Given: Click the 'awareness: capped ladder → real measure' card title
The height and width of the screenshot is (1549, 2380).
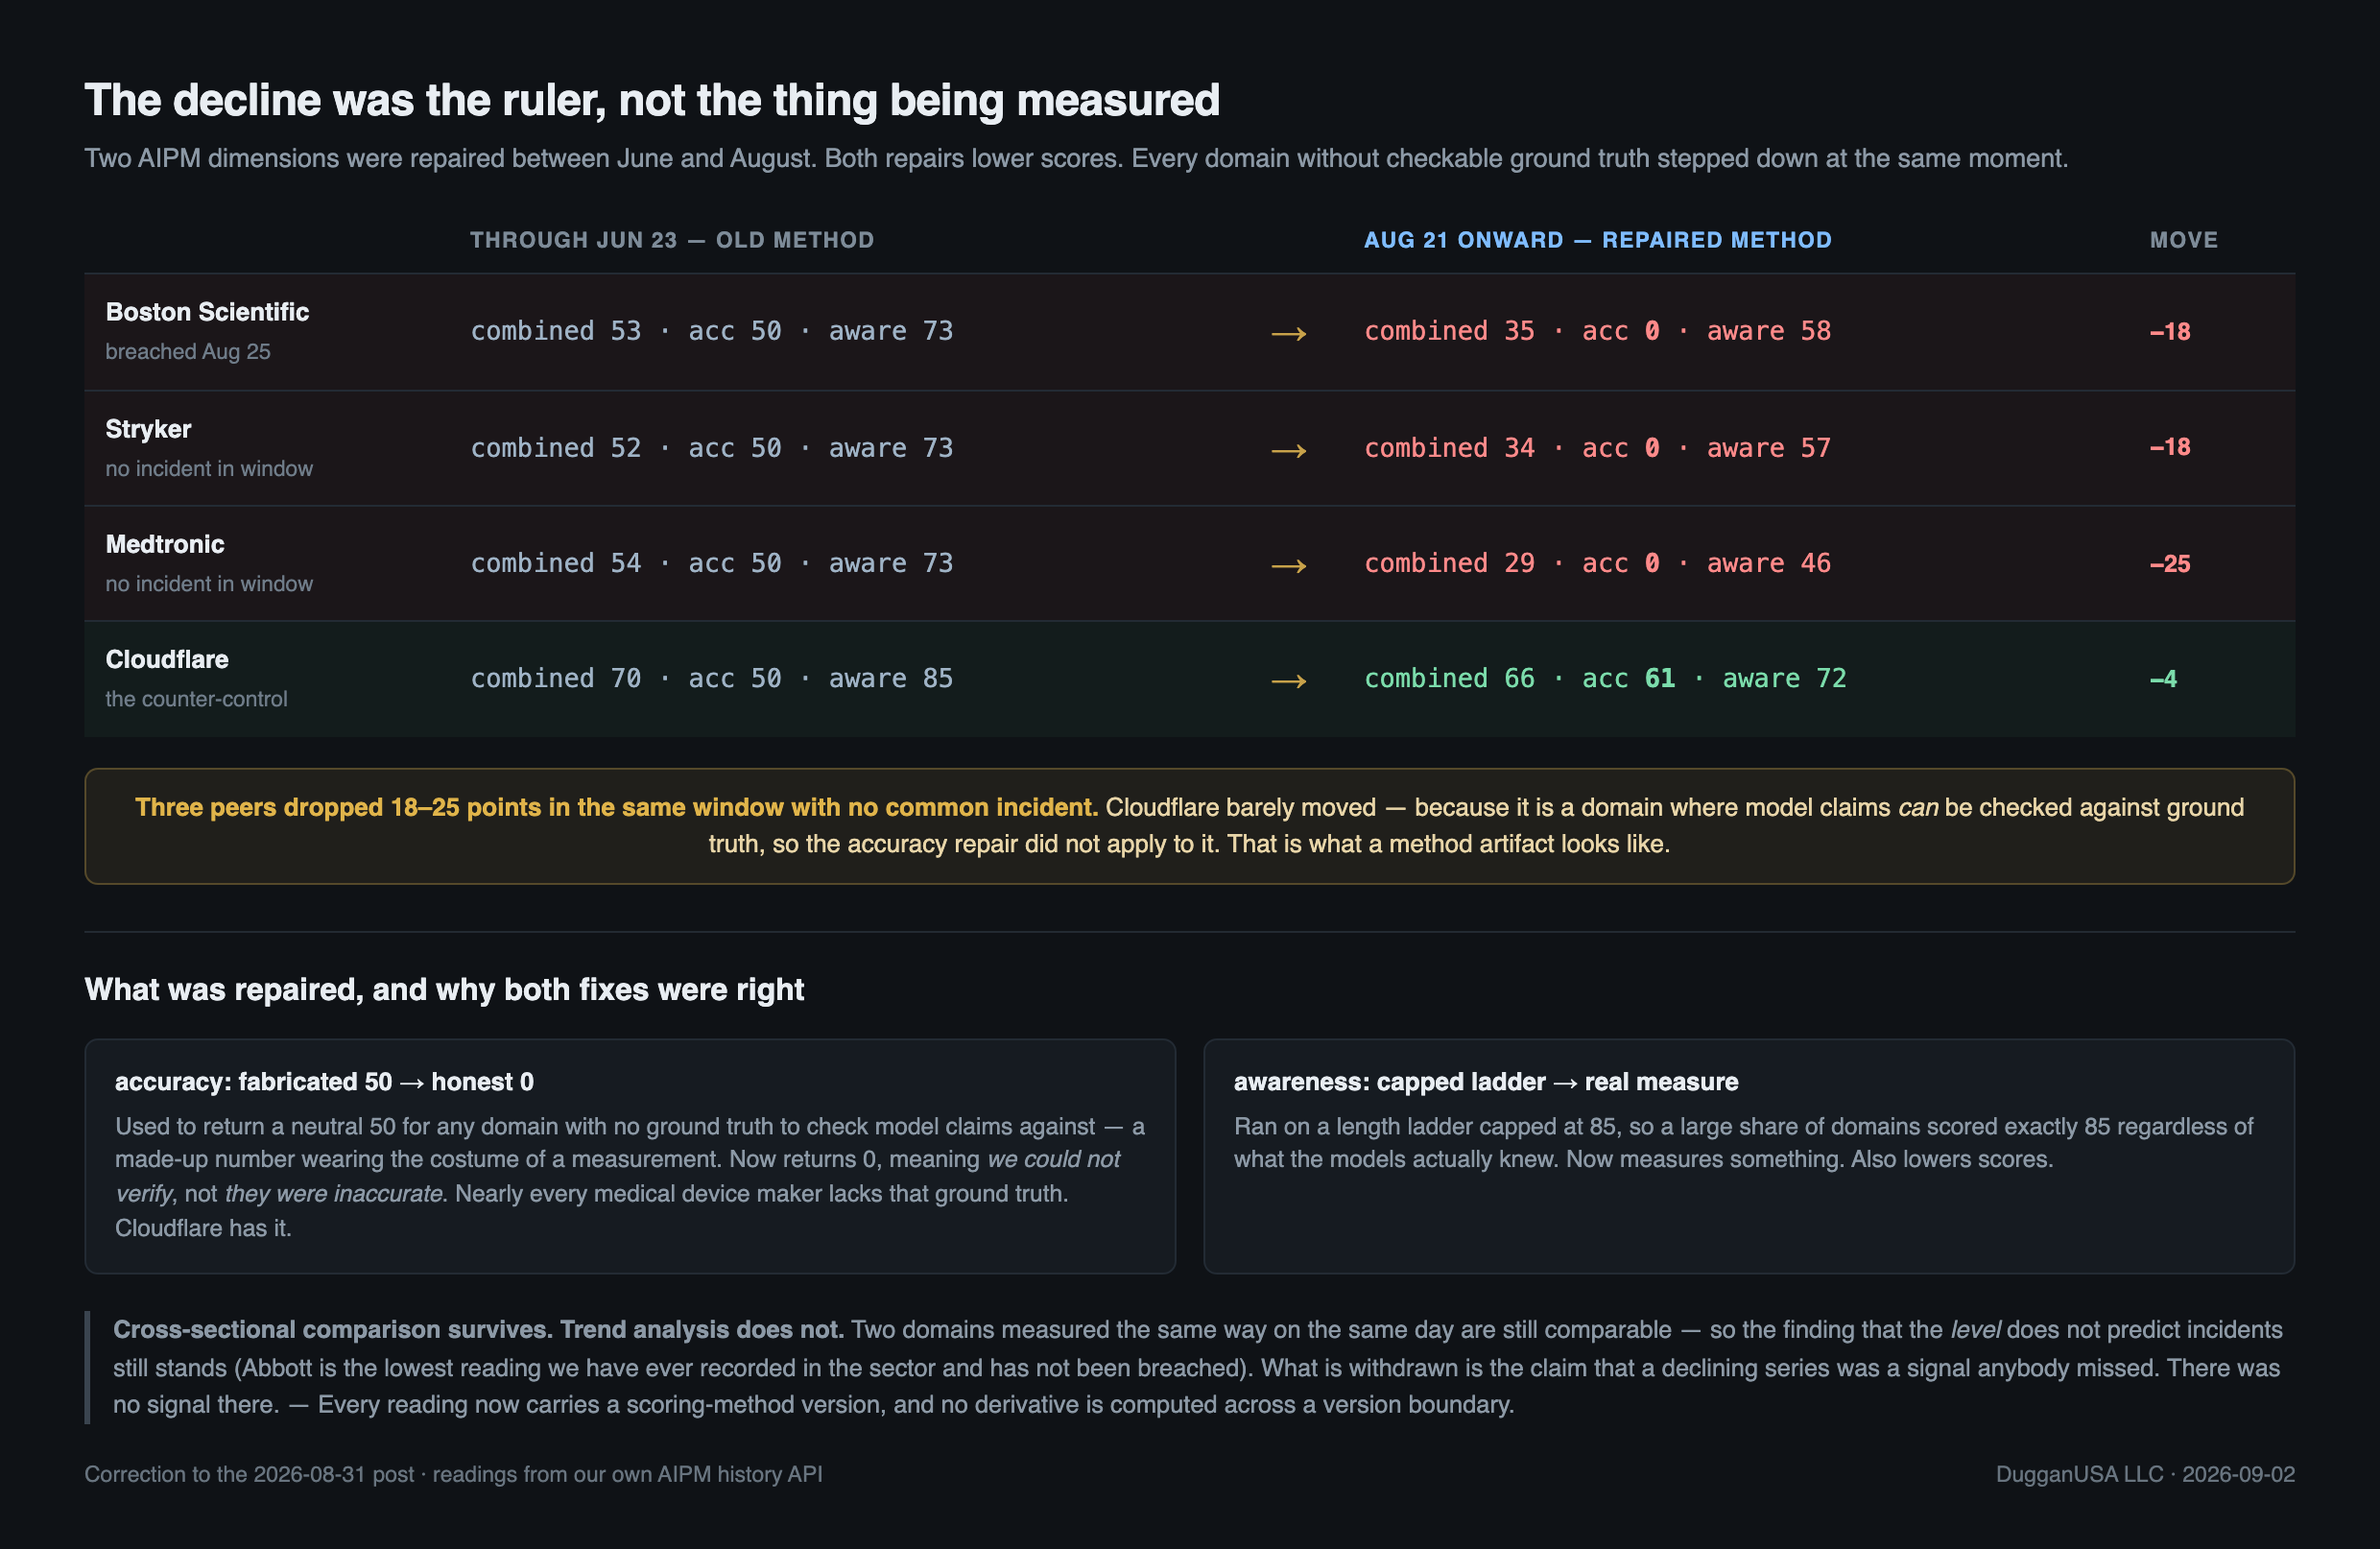Looking at the screenshot, I should [x=1485, y=1082].
